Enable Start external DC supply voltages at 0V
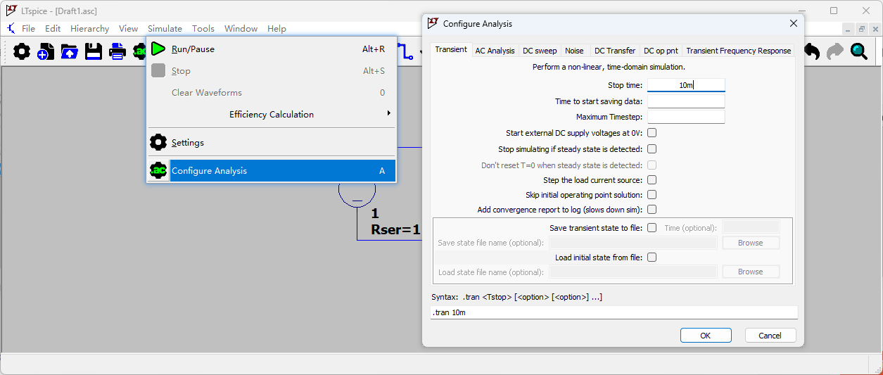The width and height of the screenshot is (883, 375). pos(652,133)
